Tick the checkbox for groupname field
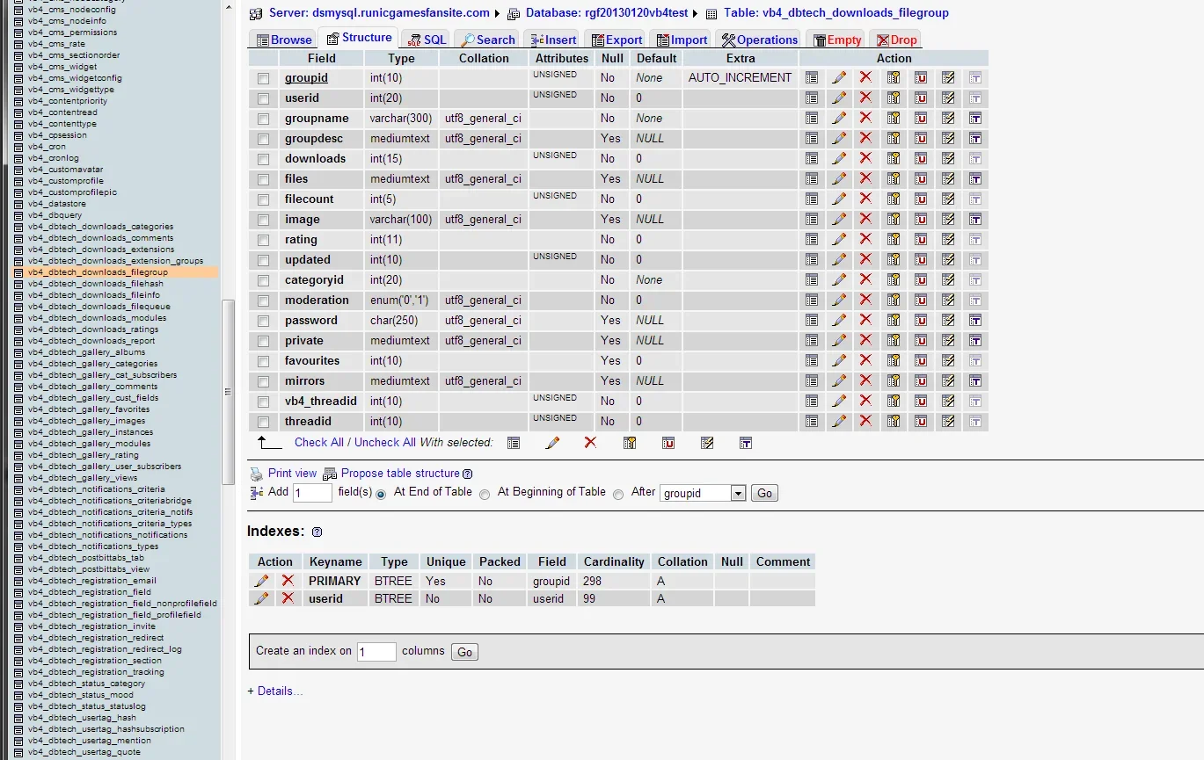The height and width of the screenshot is (760, 1204). (x=263, y=119)
